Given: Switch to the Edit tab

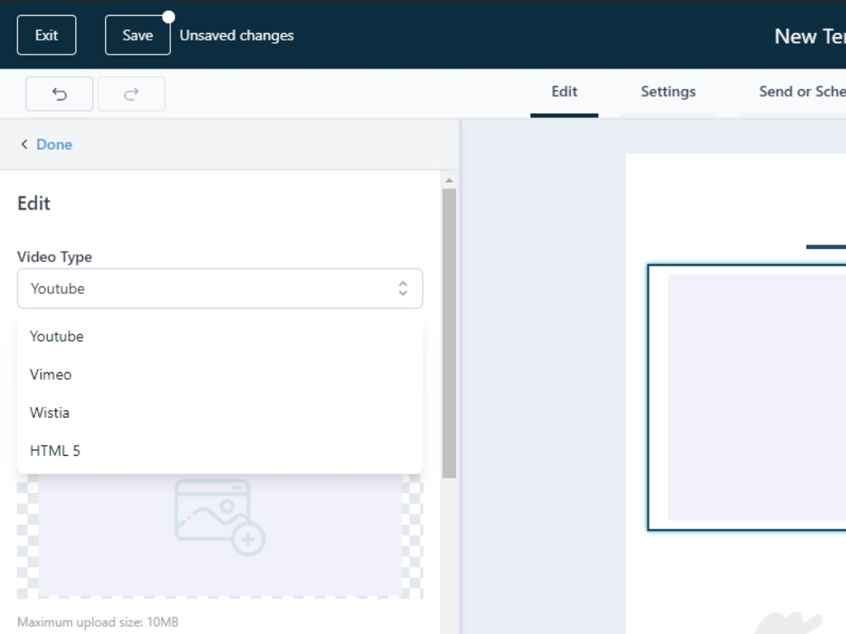Looking at the screenshot, I should pos(564,92).
